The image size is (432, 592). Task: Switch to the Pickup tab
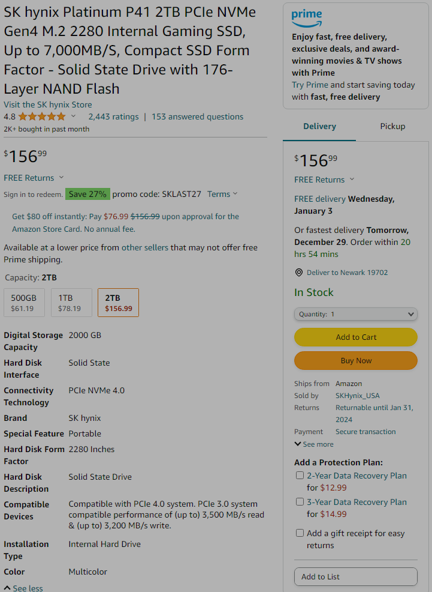[x=392, y=127]
